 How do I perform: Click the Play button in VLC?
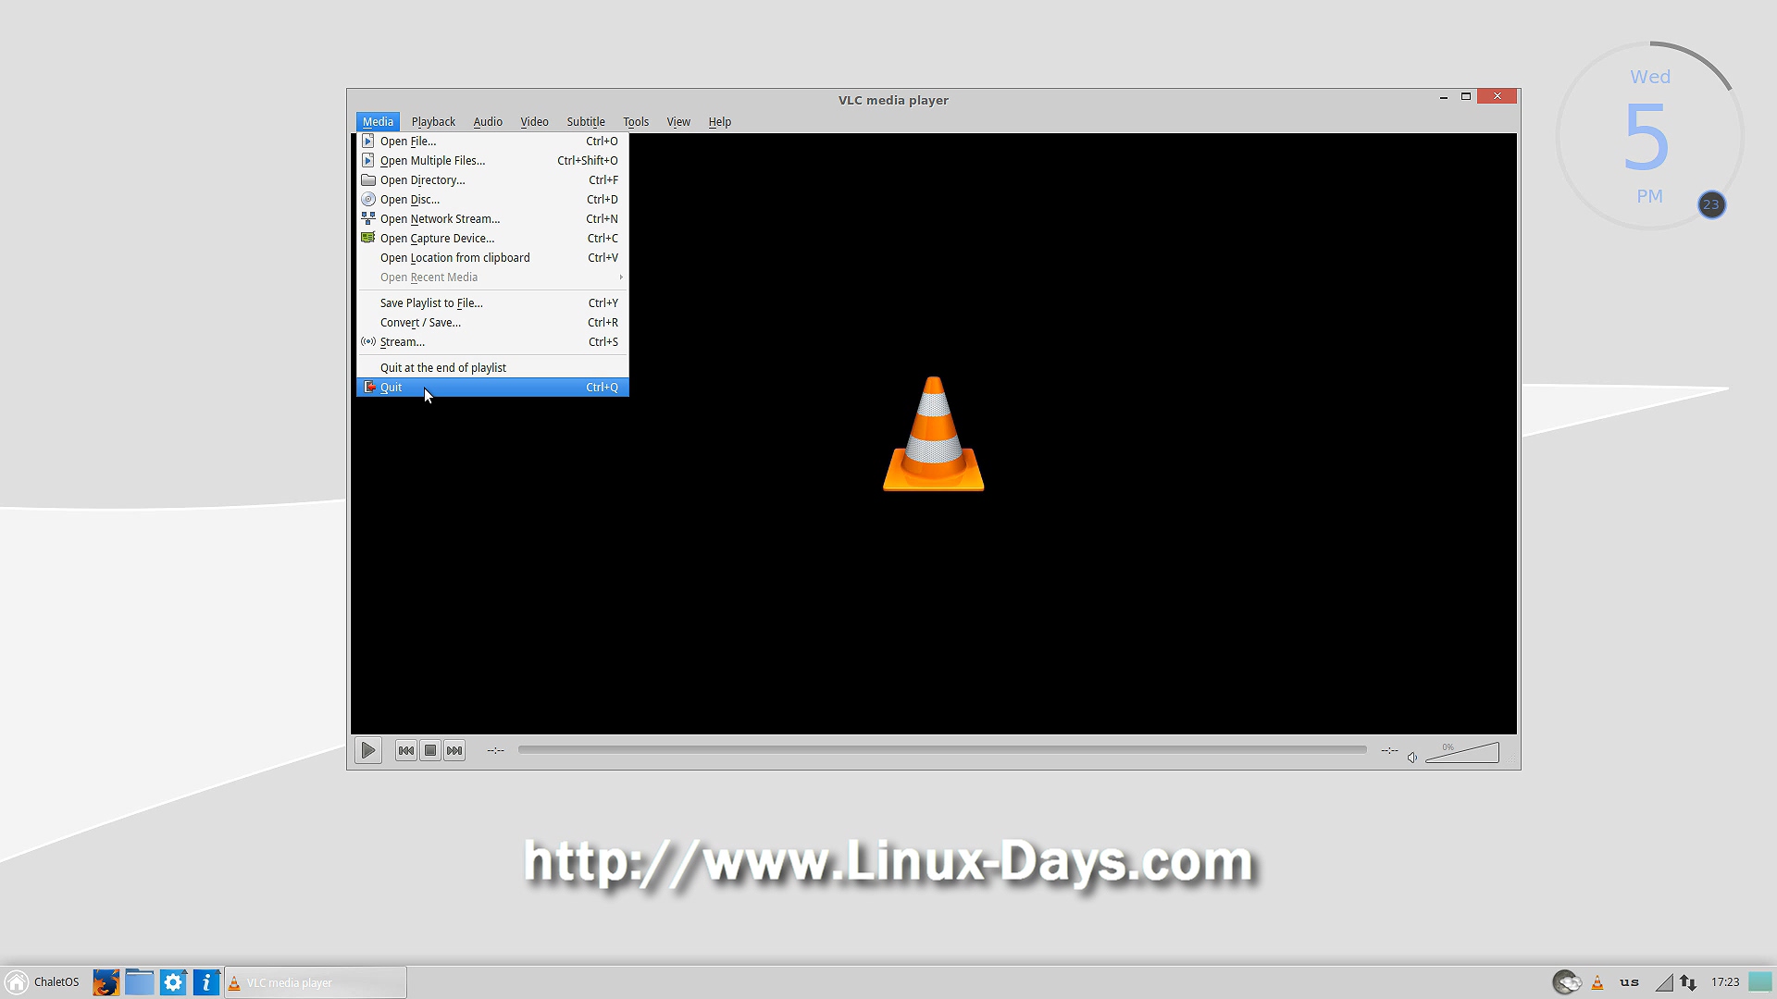368,750
